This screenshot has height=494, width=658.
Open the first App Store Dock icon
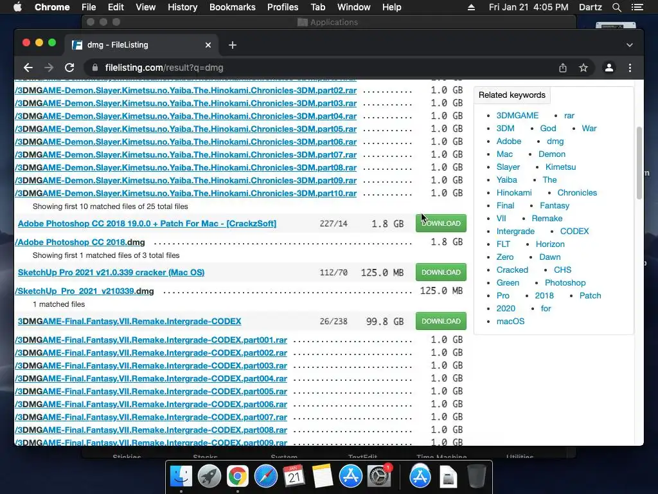click(x=350, y=477)
